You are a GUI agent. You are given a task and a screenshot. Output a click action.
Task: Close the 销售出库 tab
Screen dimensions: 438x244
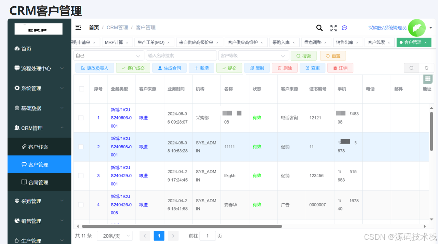[357, 43]
